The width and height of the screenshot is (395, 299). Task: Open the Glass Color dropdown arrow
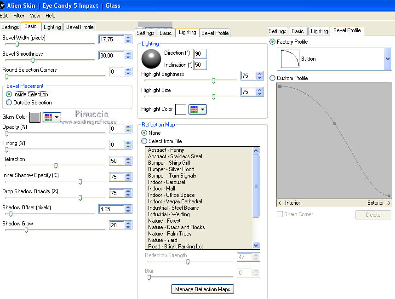[57, 117]
